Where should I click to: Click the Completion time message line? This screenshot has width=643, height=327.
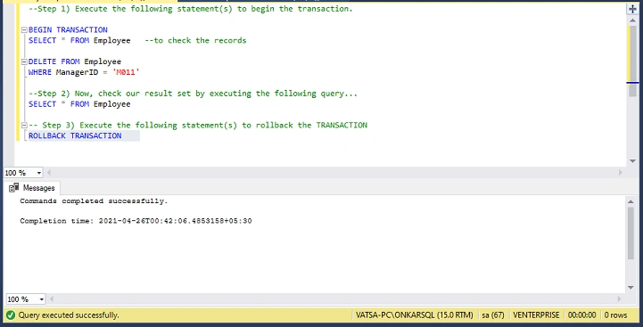[136, 221]
